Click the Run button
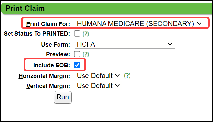Screen dimensions: 213x122 tap(63, 97)
